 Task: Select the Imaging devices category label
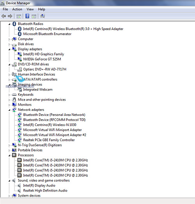click(x=30, y=85)
